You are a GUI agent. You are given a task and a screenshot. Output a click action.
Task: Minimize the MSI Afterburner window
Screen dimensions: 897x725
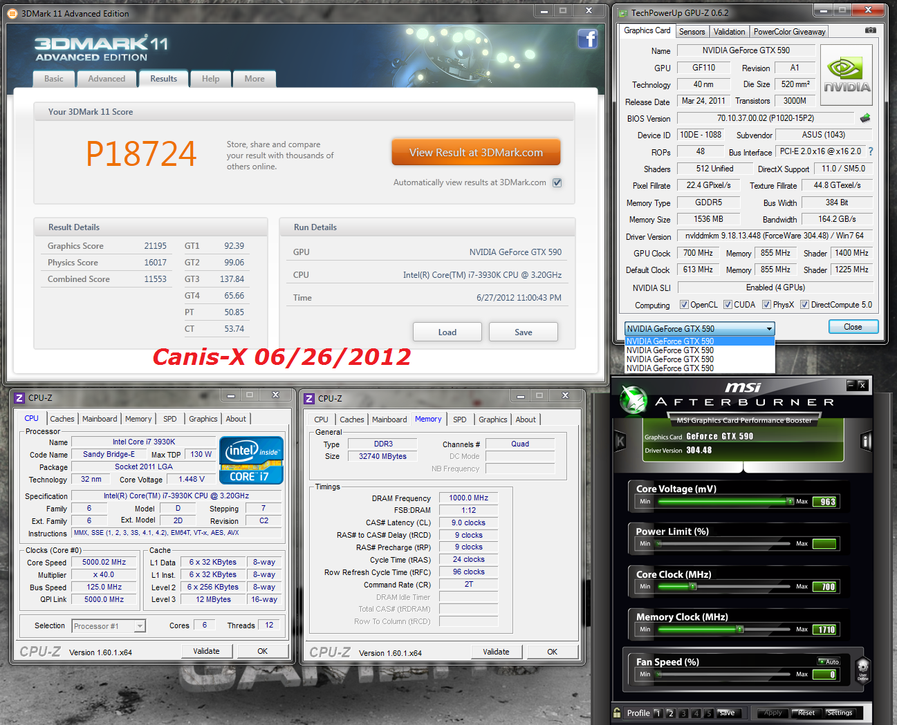click(851, 385)
